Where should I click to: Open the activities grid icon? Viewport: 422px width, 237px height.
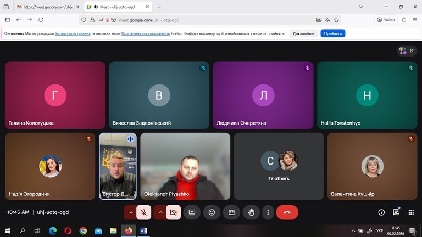click(x=411, y=212)
